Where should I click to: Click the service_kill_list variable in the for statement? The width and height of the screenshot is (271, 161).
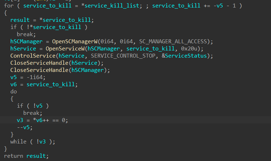(x=112, y=6)
